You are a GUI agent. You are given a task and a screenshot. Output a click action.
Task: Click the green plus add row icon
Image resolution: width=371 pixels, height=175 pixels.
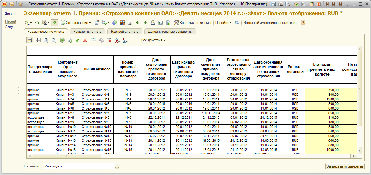tap(62, 40)
